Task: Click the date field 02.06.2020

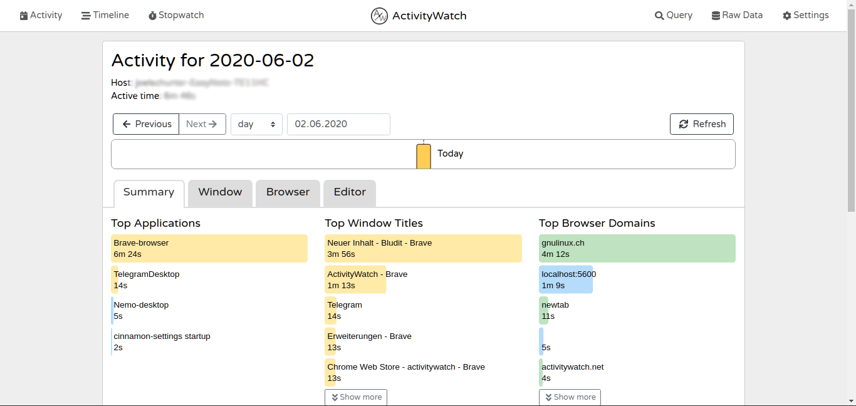Action: click(x=338, y=124)
